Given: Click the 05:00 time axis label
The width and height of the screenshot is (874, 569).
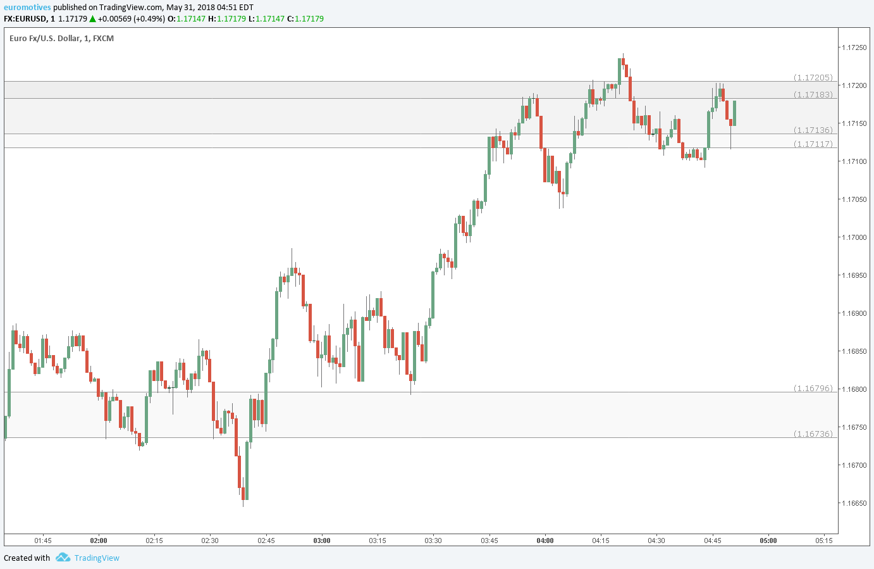Looking at the screenshot, I should click(768, 541).
